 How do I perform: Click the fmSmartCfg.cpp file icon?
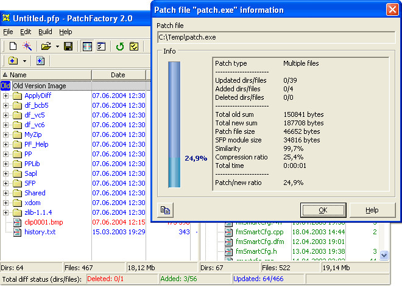tap(228, 232)
